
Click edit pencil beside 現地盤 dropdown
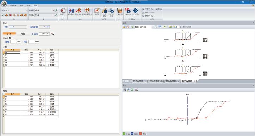(x=56, y=15)
